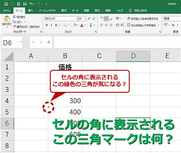Switch to the データ (Data) tab
181x153 pixels.
pyautogui.click(x=75, y=10)
